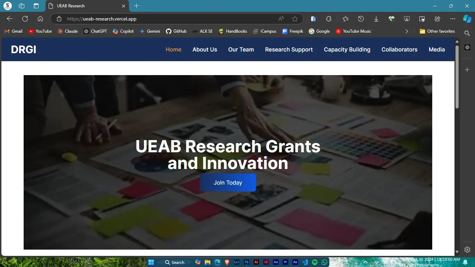Go back using the browser back arrow
475x267 pixels.
[x=10, y=19]
